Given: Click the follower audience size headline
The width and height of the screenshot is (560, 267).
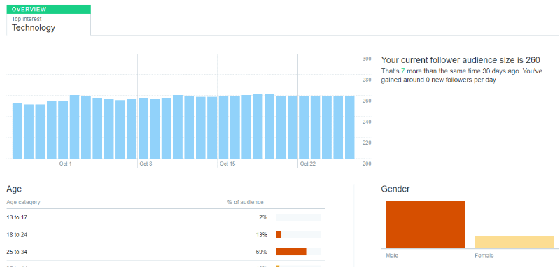Looking at the screenshot, I should click(x=461, y=60).
